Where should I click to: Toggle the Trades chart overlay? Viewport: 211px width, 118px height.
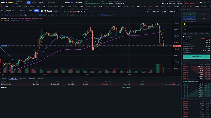105,15
